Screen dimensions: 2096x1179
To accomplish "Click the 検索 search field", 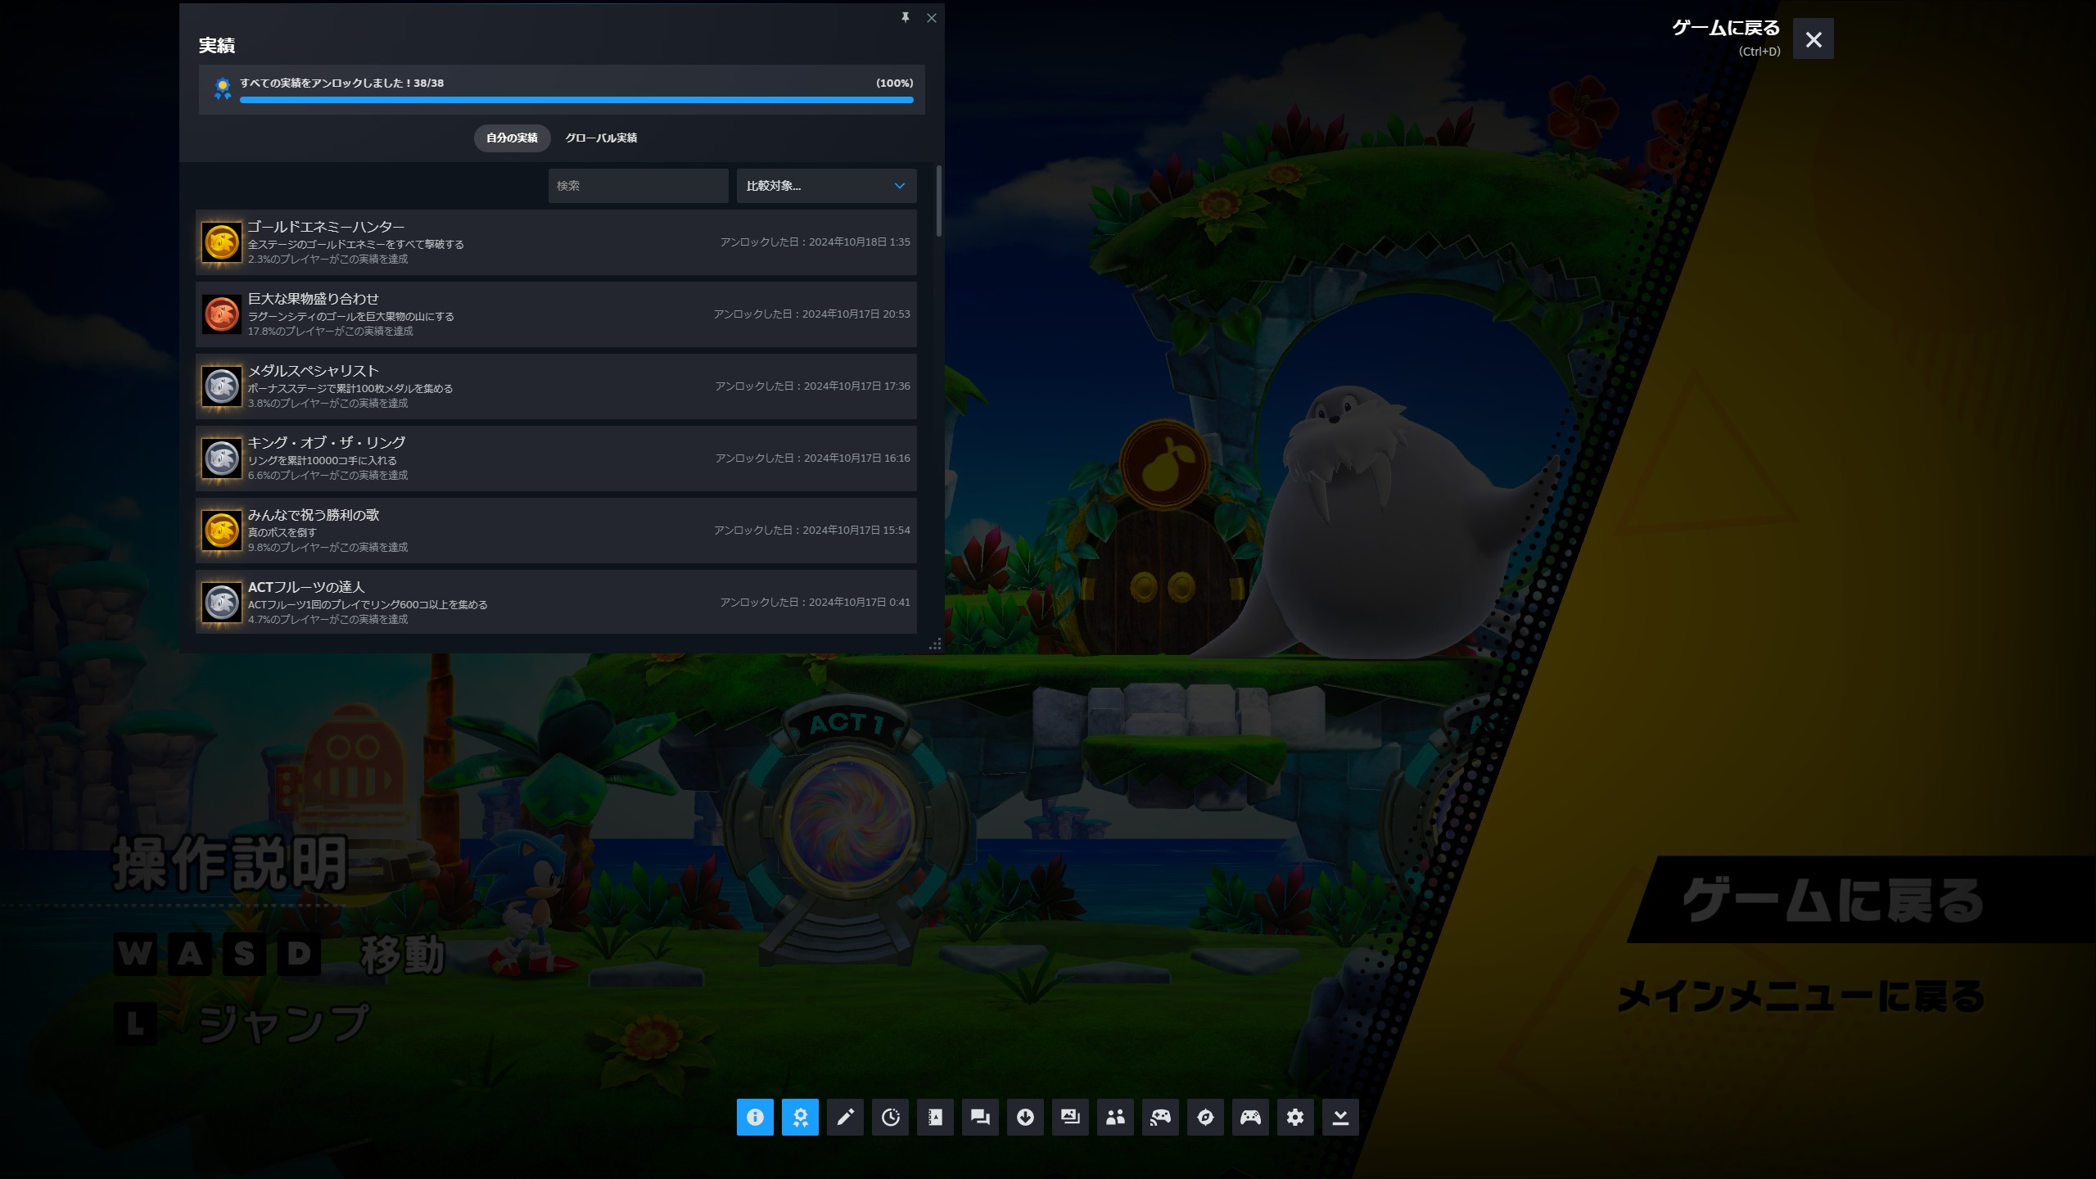I will point(638,186).
